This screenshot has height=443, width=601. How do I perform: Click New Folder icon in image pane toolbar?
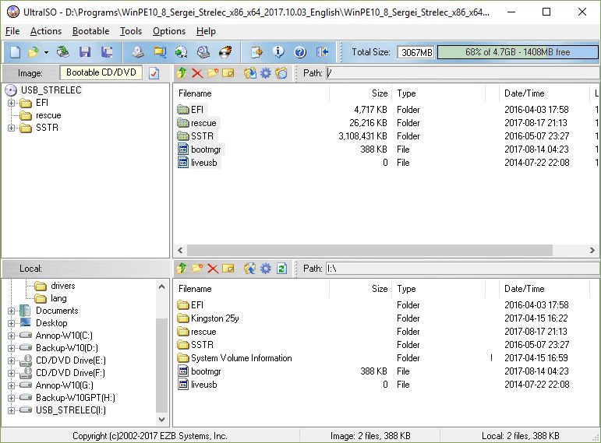click(213, 72)
